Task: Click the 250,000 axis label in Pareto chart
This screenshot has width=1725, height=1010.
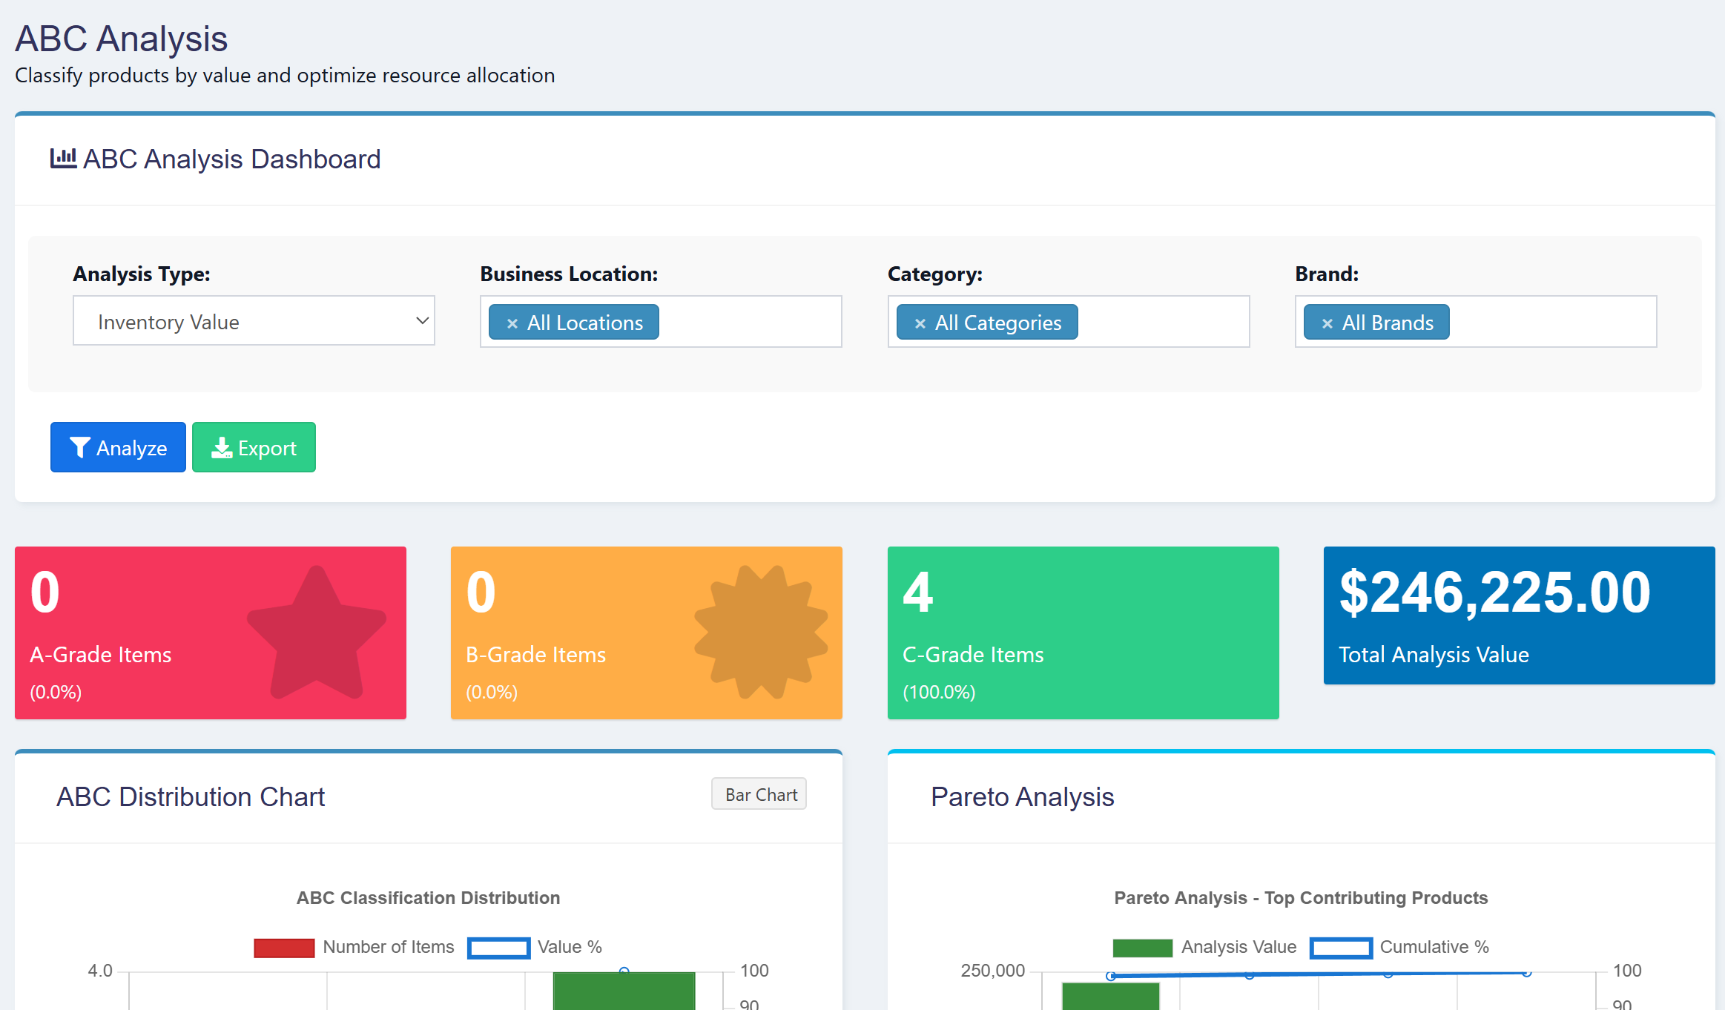Action: [x=992, y=971]
